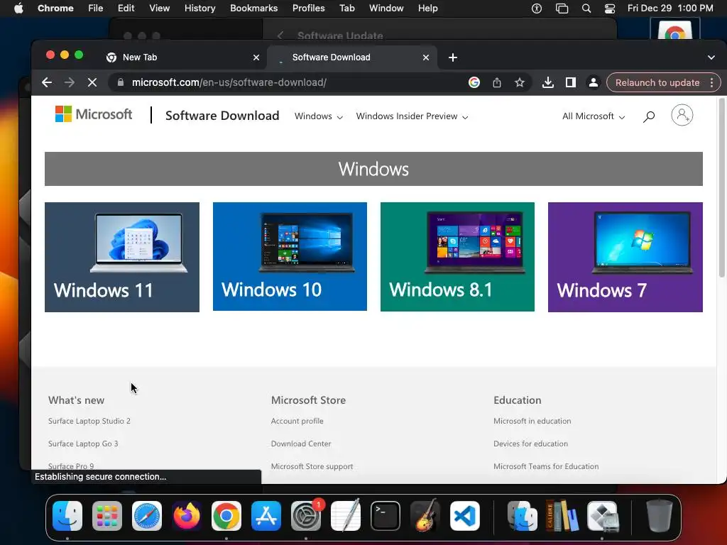
Task: Launch Safari from the Dock
Action: 147,516
